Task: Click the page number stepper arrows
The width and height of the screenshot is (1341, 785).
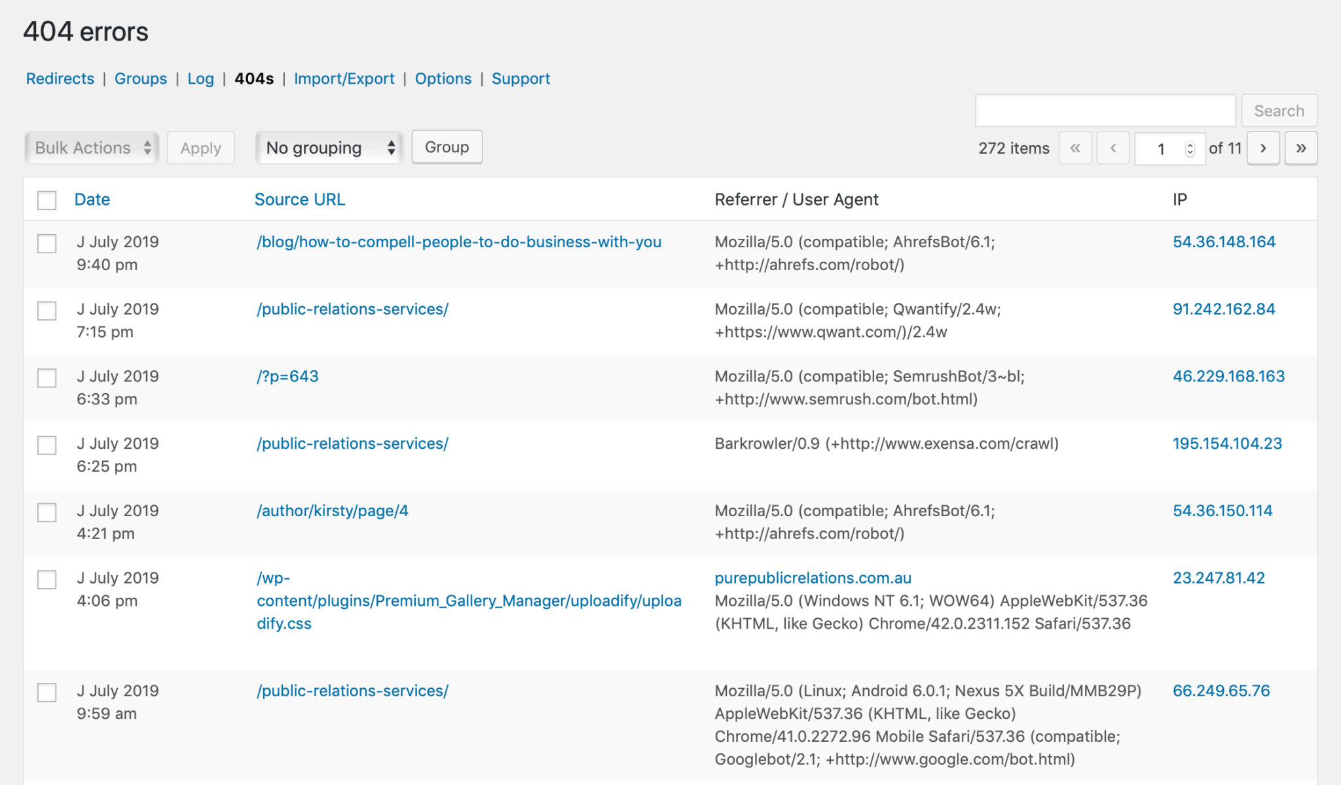Action: 1190,148
